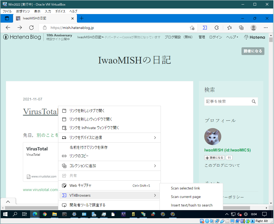Choose Insert text/hash to search
The width and height of the screenshot is (274, 224).
[x=191, y=205]
